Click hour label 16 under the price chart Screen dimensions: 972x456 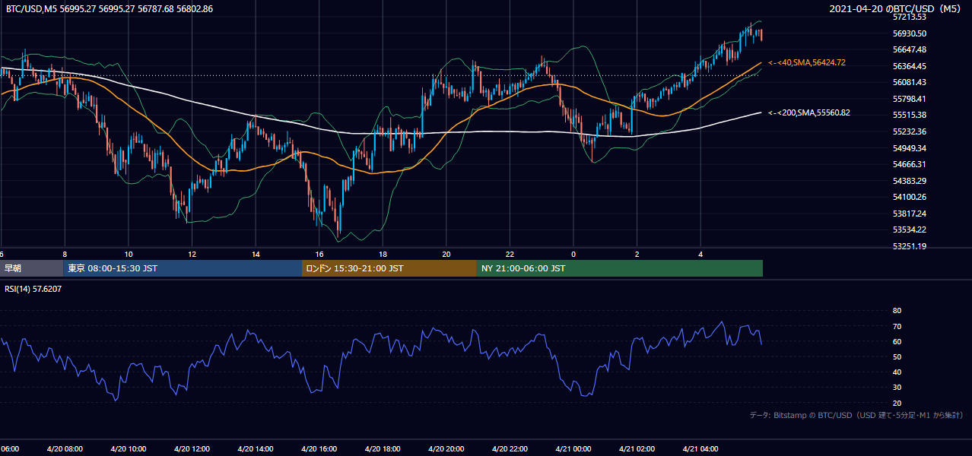pyautogui.click(x=319, y=254)
